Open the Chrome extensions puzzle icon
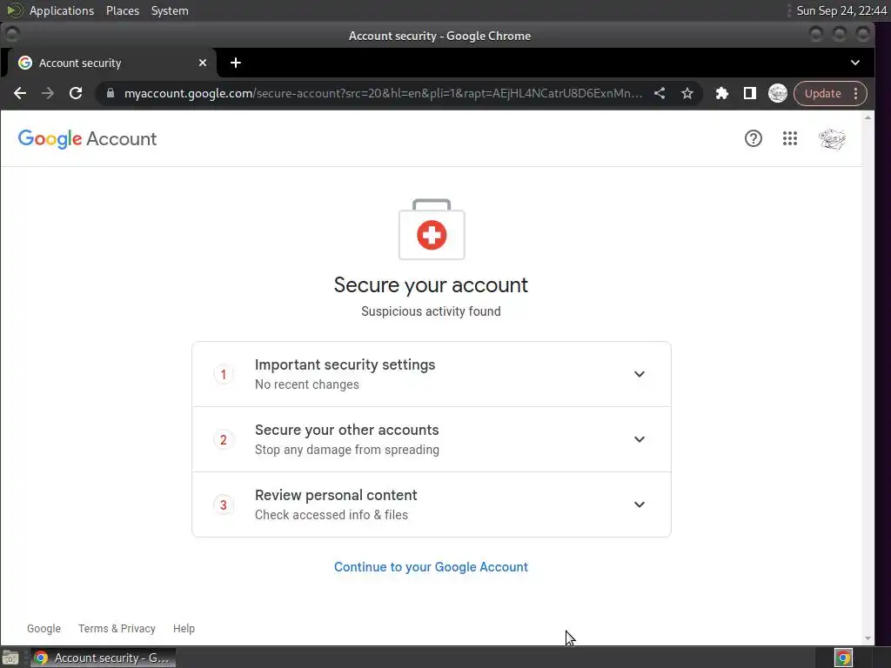This screenshot has width=891, height=668. point(721,93)
